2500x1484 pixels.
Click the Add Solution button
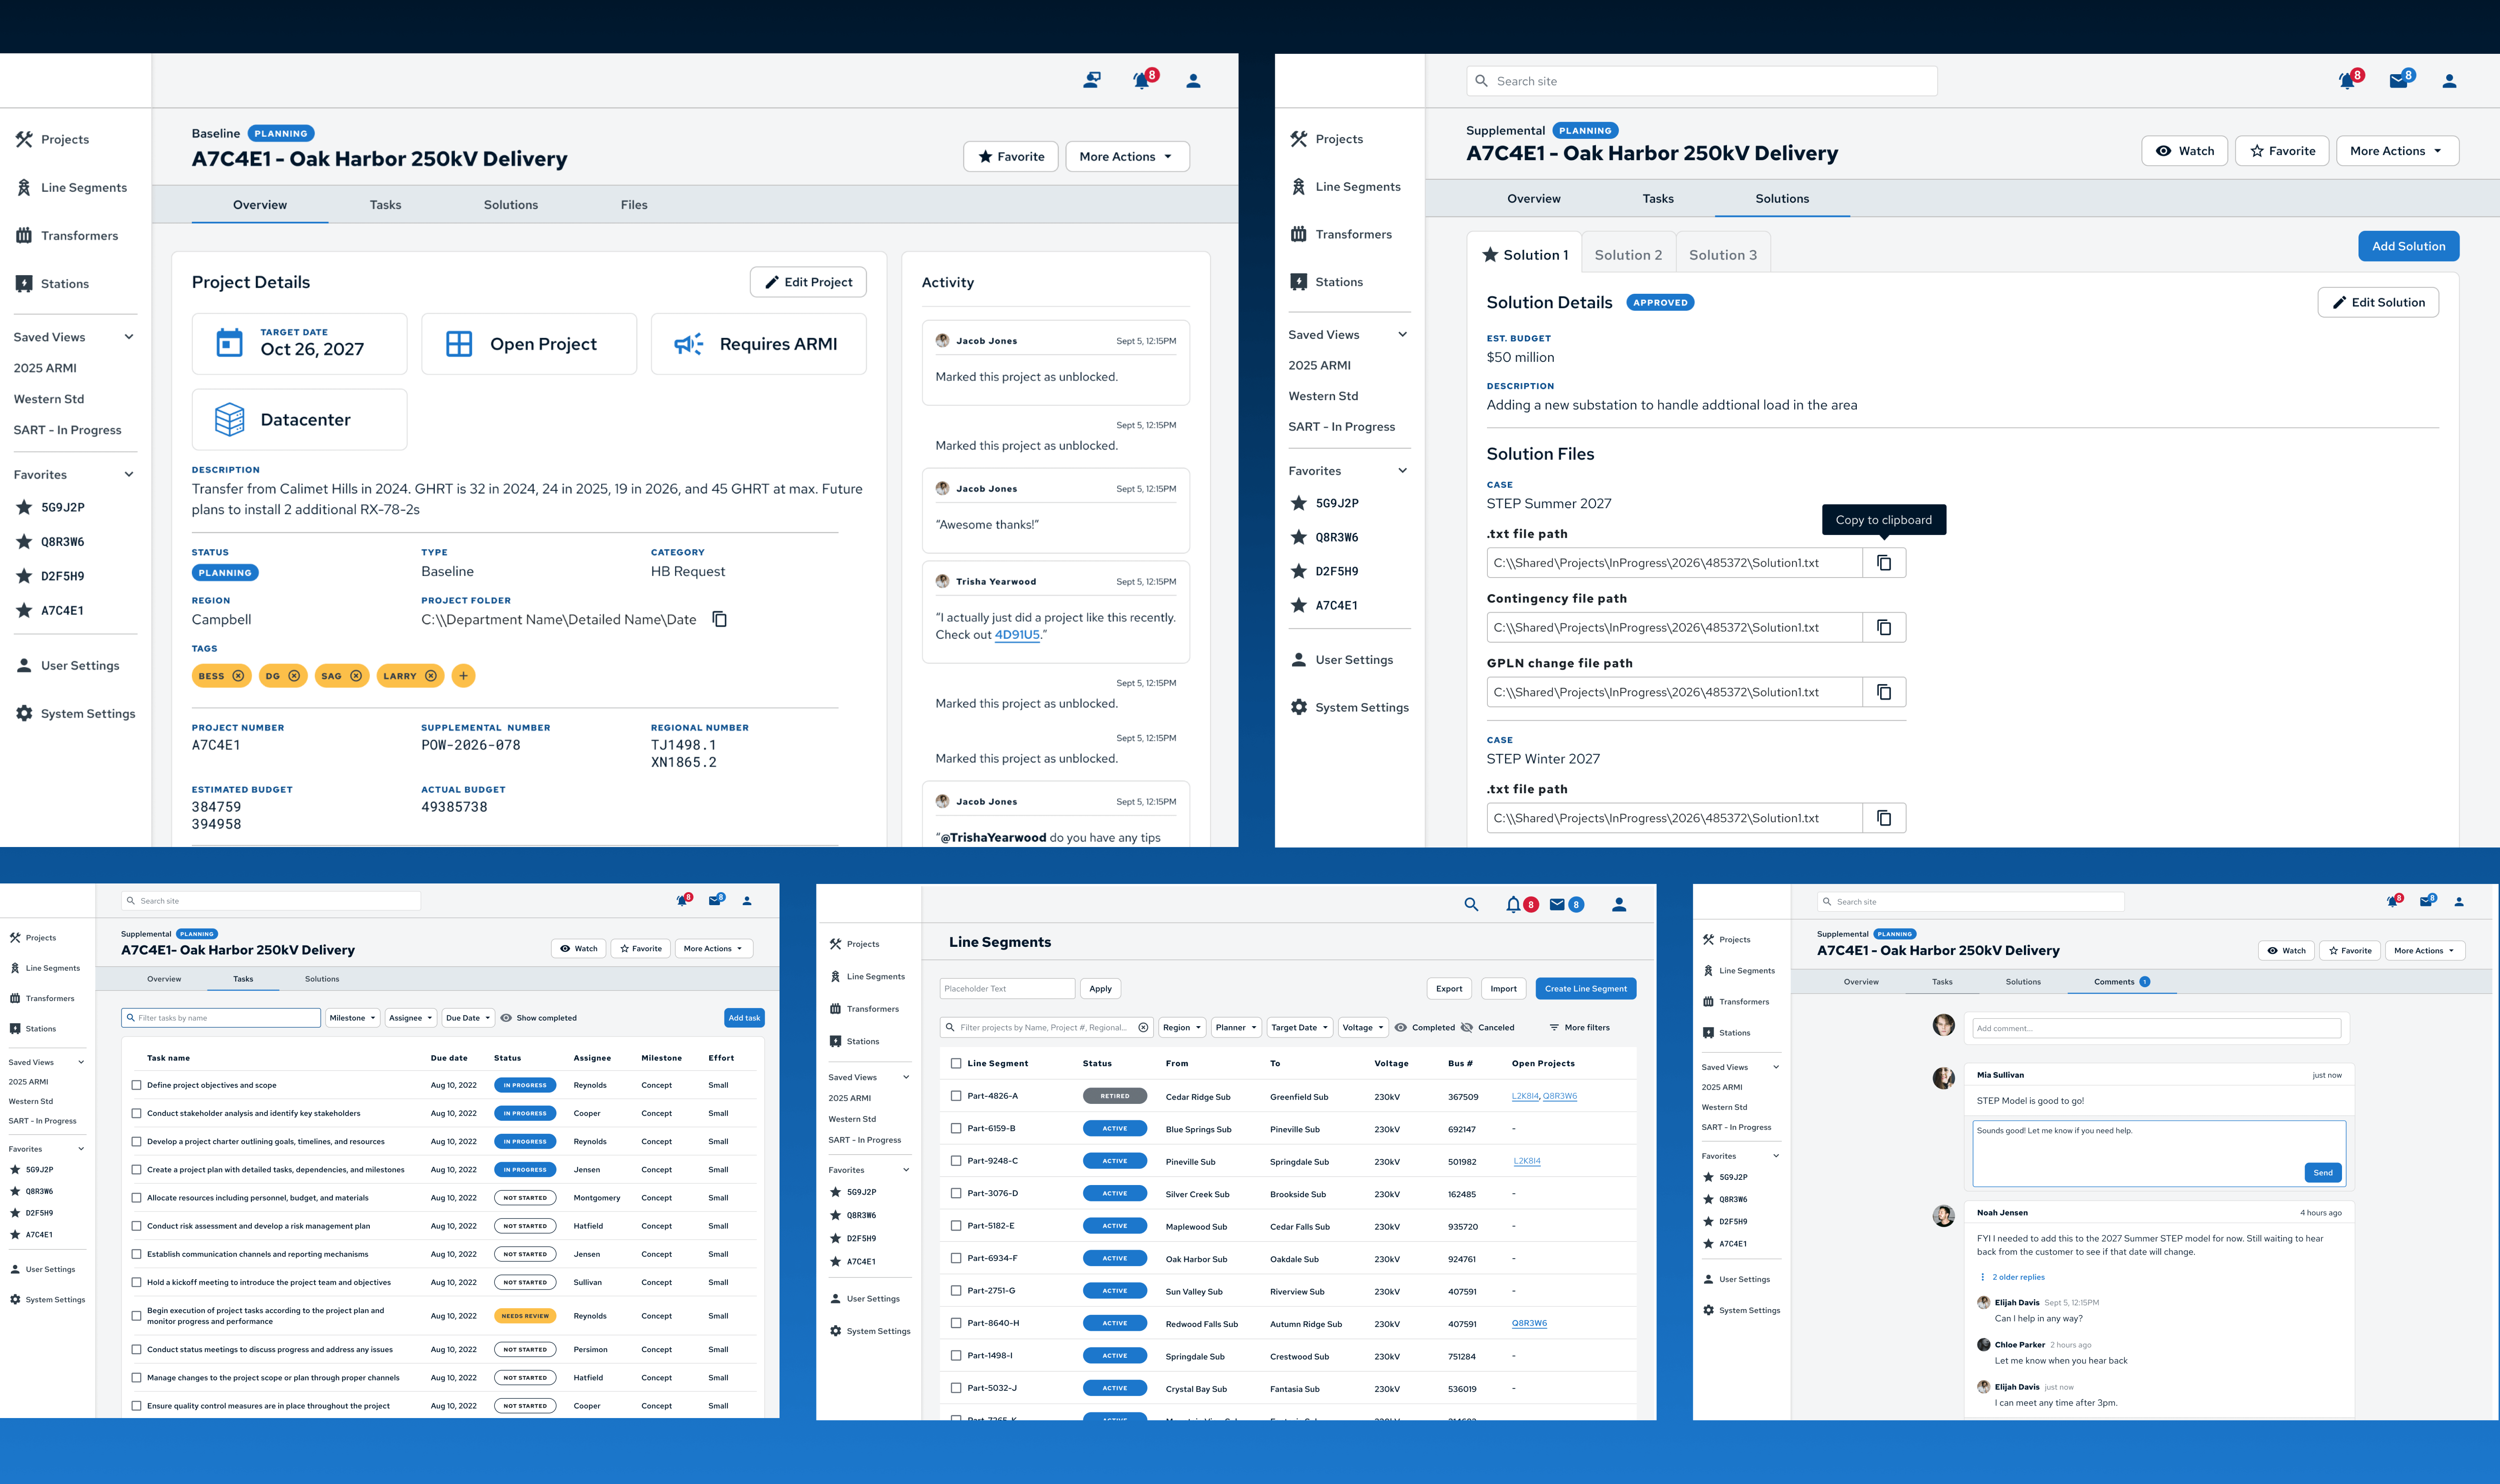pyautogui.click(x=2408, y=246)
